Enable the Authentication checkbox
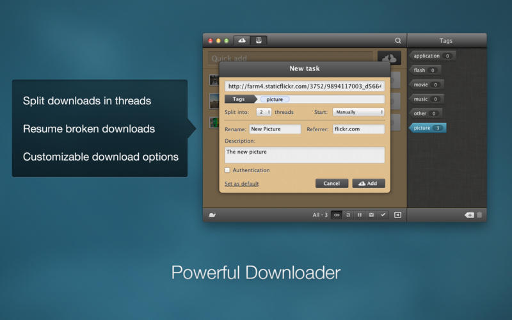 point(227,170)
